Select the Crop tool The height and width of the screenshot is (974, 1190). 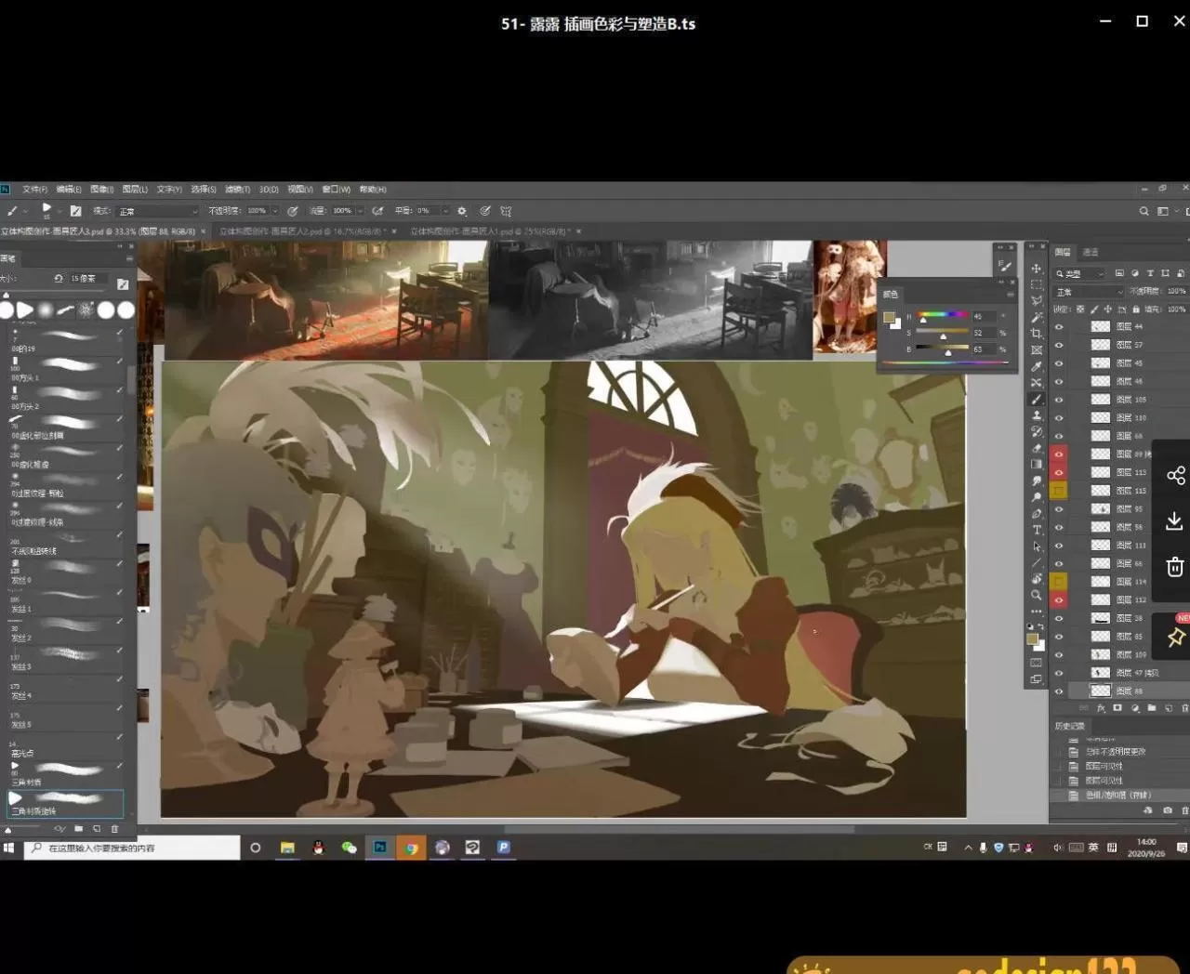(1036, 334)
